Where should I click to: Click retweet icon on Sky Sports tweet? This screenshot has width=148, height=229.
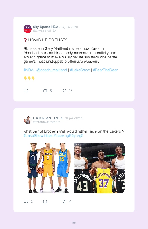pyautogui.click(x=45, y=91)
